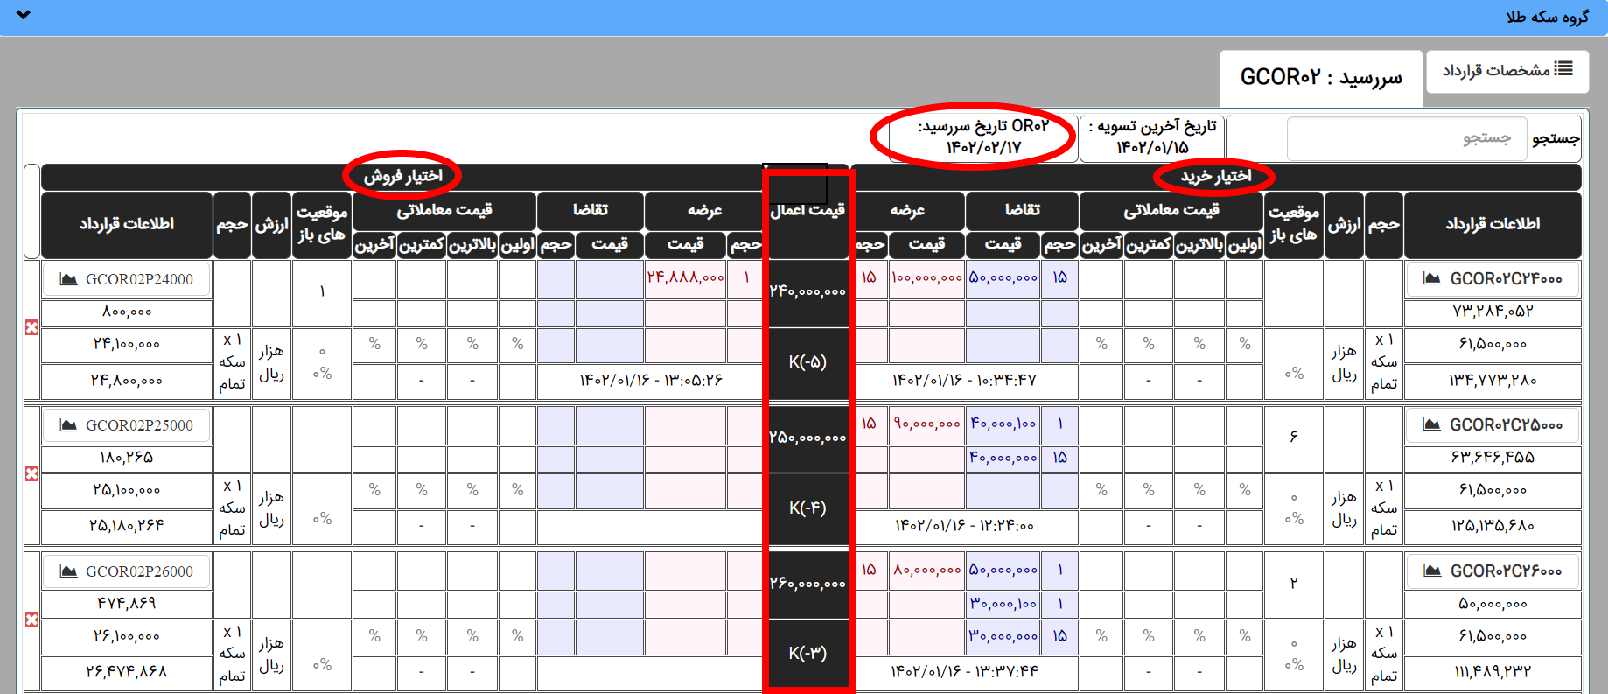1608x694 pixels.
Task: Click the value ۱۱۱,۴۸۹,۲۳۲
Action: click(x=1493, y=672)
